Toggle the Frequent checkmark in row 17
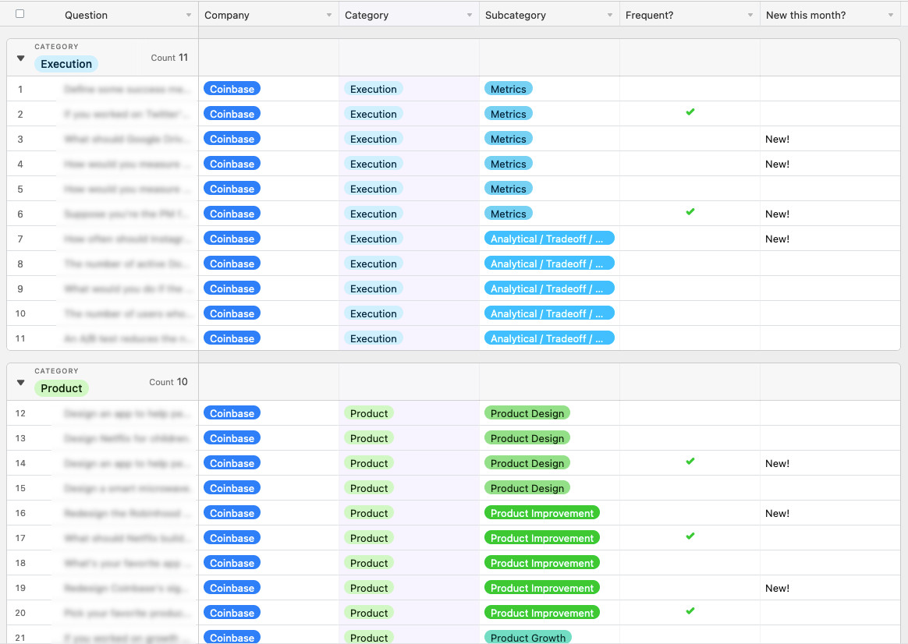The image size is (908, 644). (690, 536)
